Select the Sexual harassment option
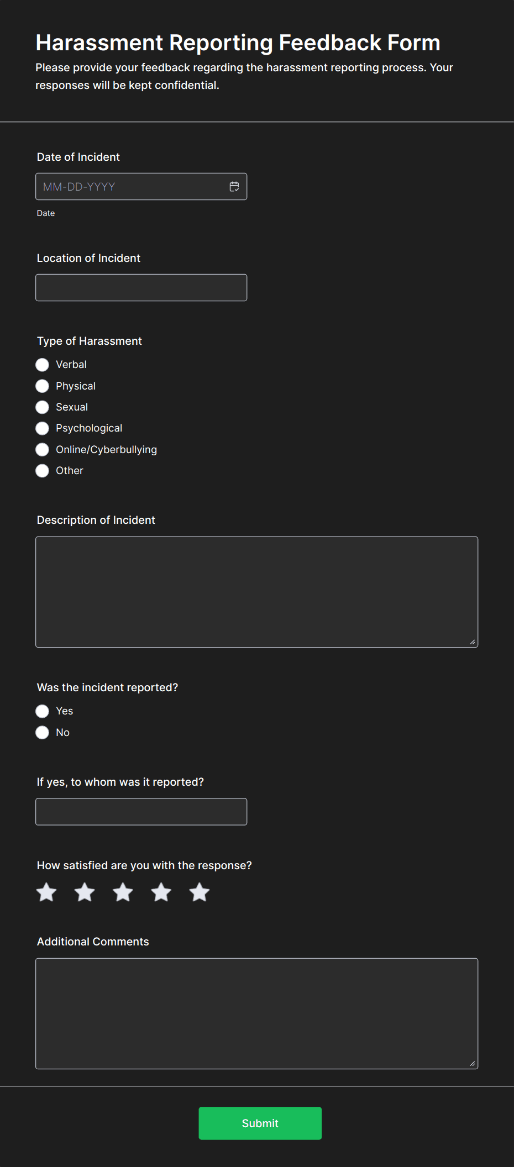This screenshot has width=514, height=1167. [x=43, y=407]
